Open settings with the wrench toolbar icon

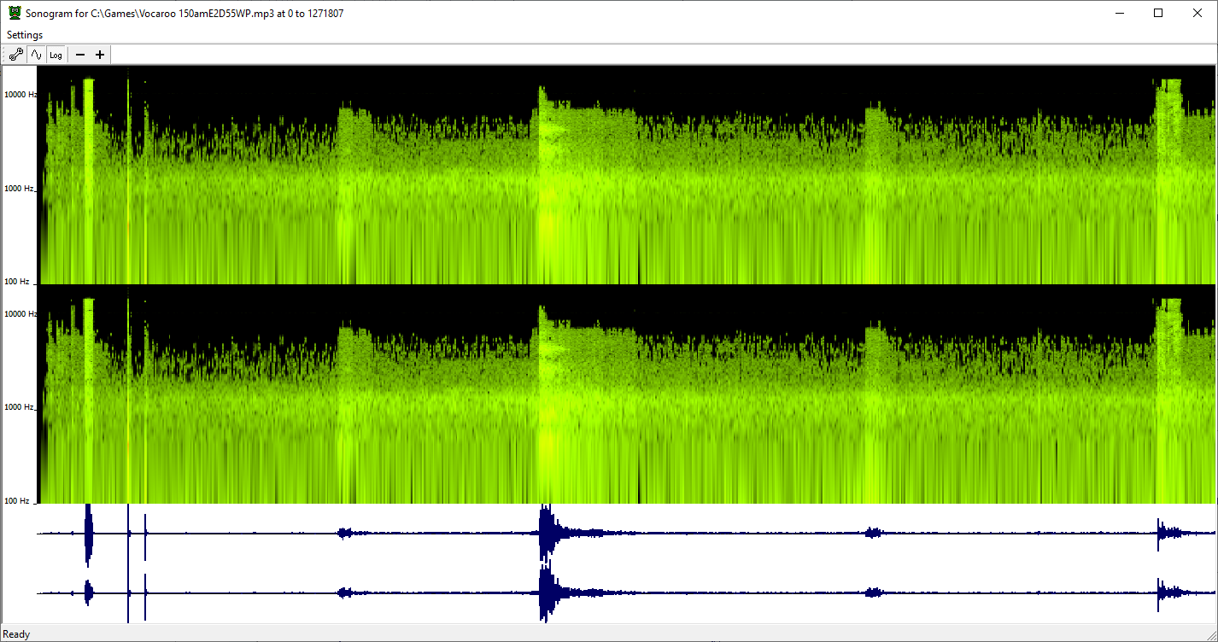16,55
